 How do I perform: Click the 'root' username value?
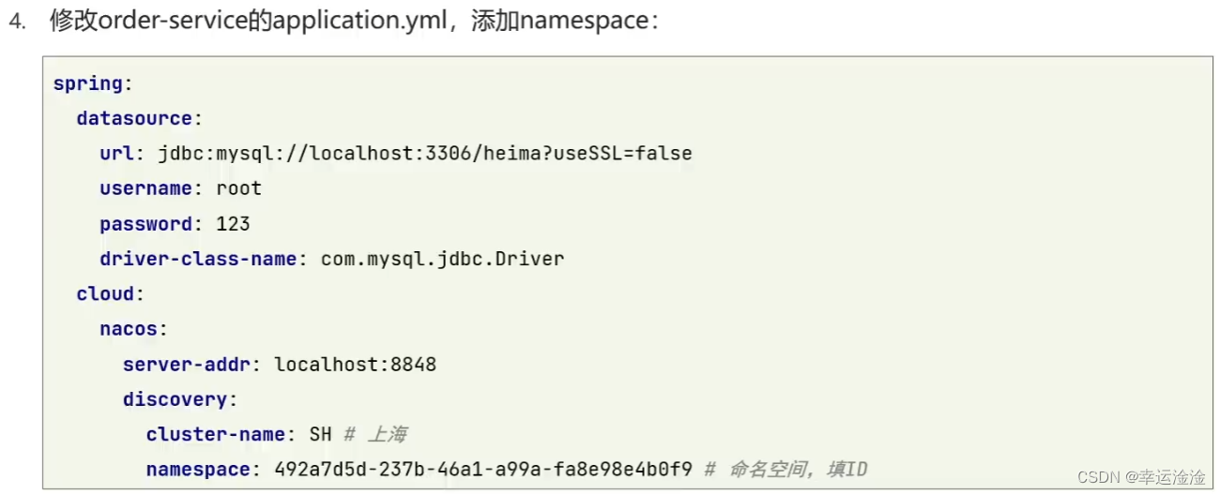click(x=238, y=188)
